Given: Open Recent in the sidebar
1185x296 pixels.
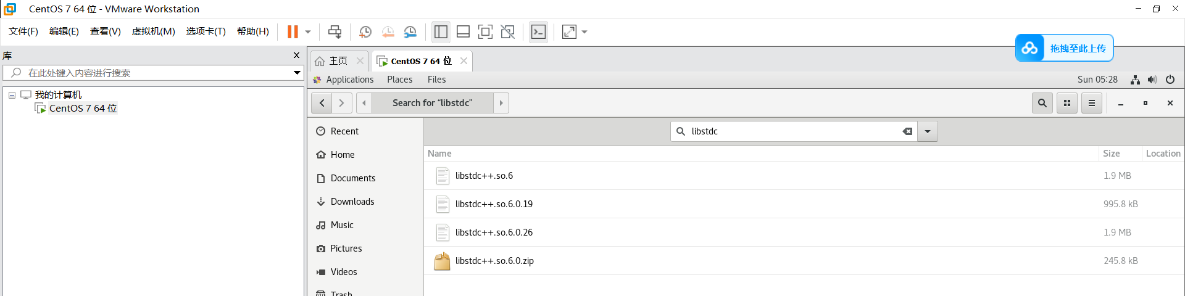Looking at the screenshot, I should coord(365,131).
